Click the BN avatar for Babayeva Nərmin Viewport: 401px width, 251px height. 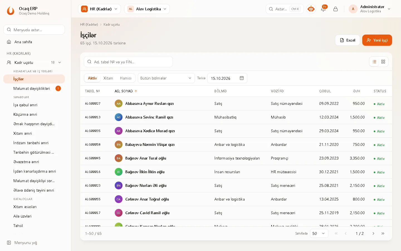(119, 144)
